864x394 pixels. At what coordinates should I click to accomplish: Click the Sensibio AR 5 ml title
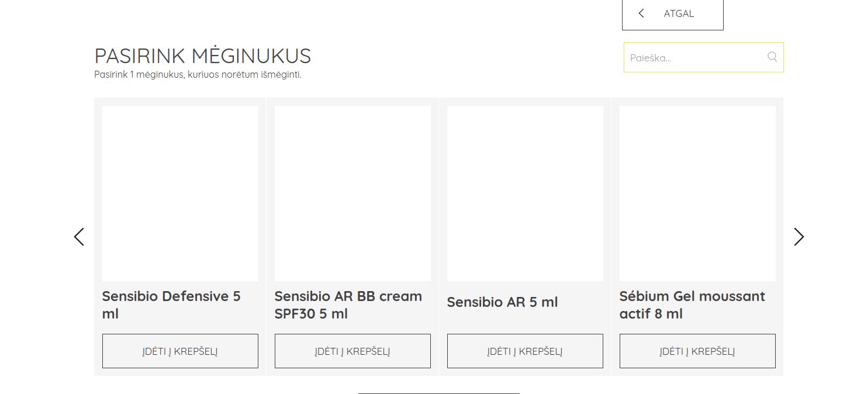click(503, 302)
